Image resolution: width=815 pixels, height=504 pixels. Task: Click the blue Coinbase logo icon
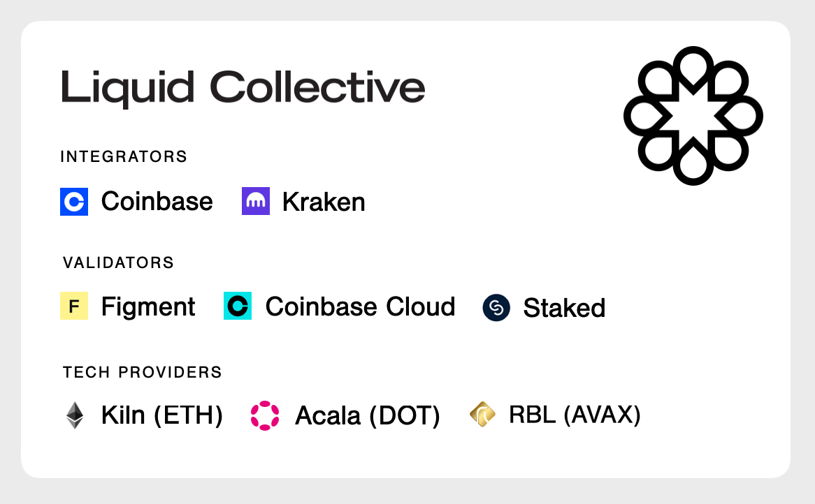point(74,202)
